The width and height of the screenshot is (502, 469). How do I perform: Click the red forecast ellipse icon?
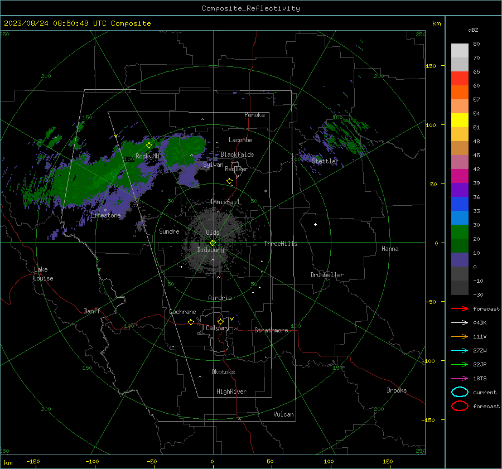tap(460, 406)
